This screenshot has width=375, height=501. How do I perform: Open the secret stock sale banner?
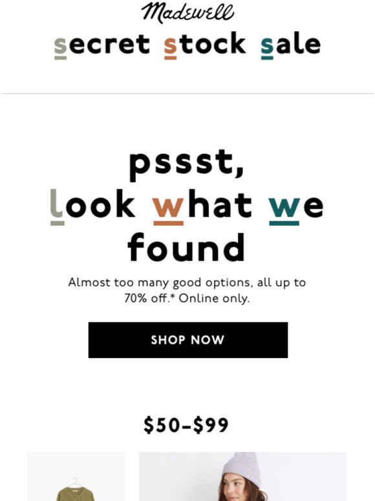coord(187,45)
